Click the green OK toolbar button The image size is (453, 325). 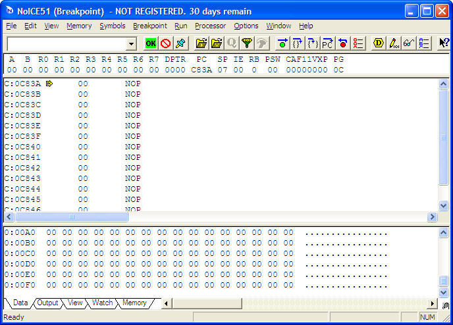point(151,43)
